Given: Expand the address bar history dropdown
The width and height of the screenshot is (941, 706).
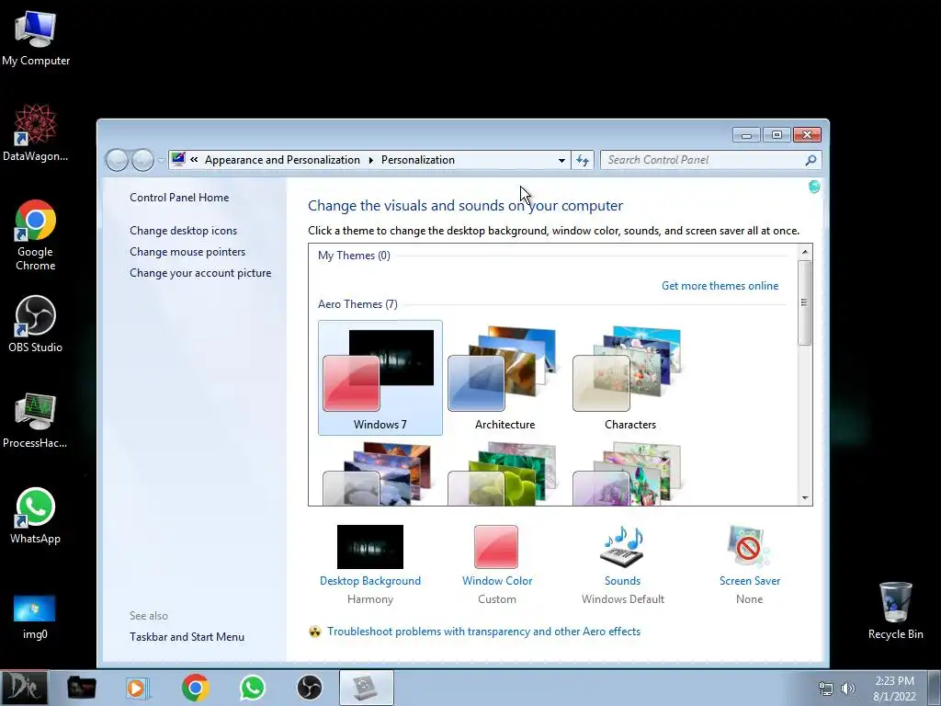Looking at the screenshot, I should [x=561, y=160].
